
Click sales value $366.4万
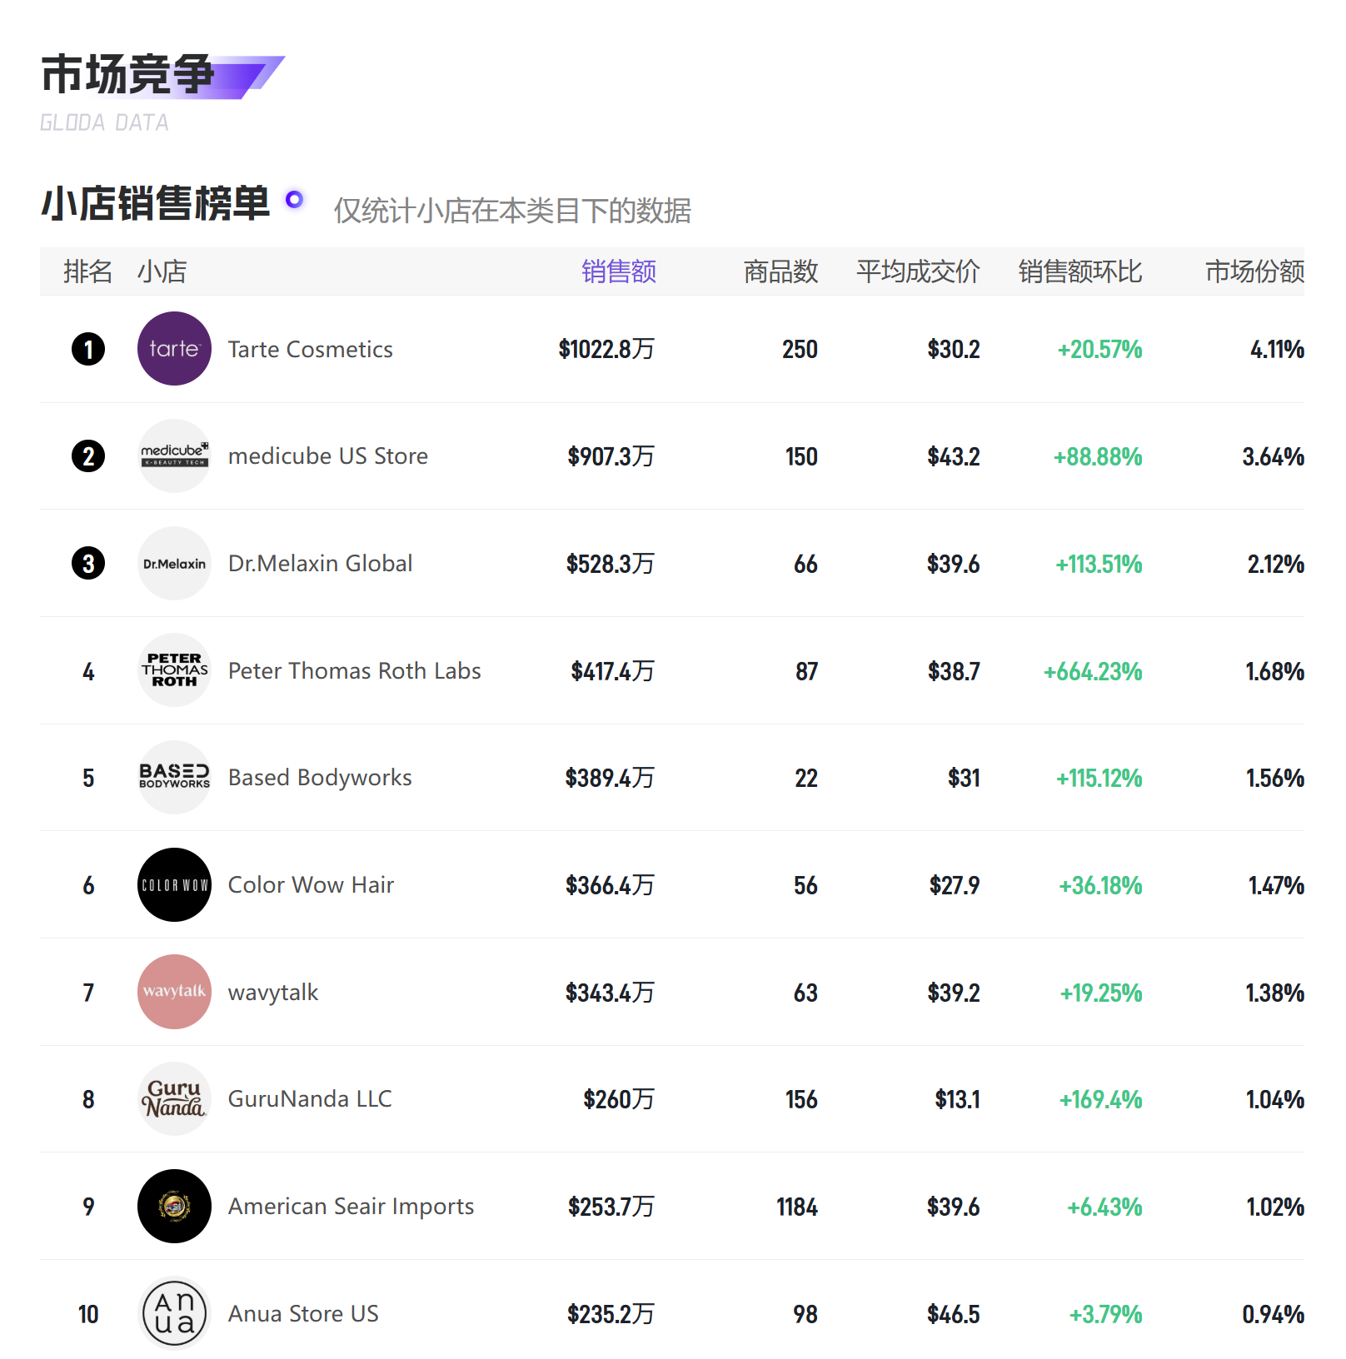611,885
